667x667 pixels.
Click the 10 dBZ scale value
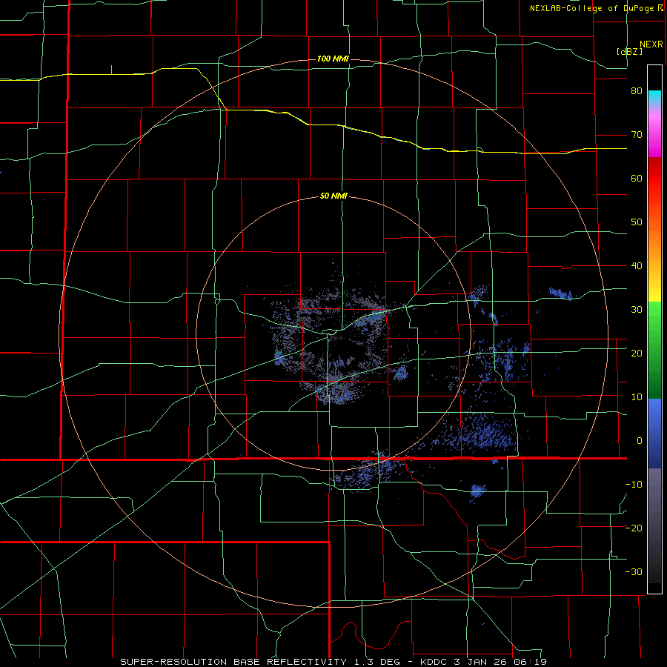pyautogui.click(x=637, y=397)
